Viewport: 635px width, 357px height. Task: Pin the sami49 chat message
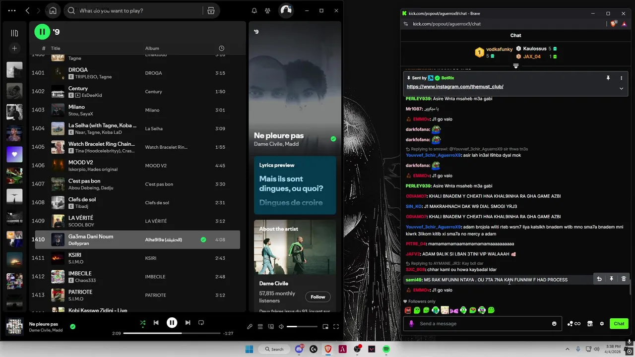[x=611, y=279]
